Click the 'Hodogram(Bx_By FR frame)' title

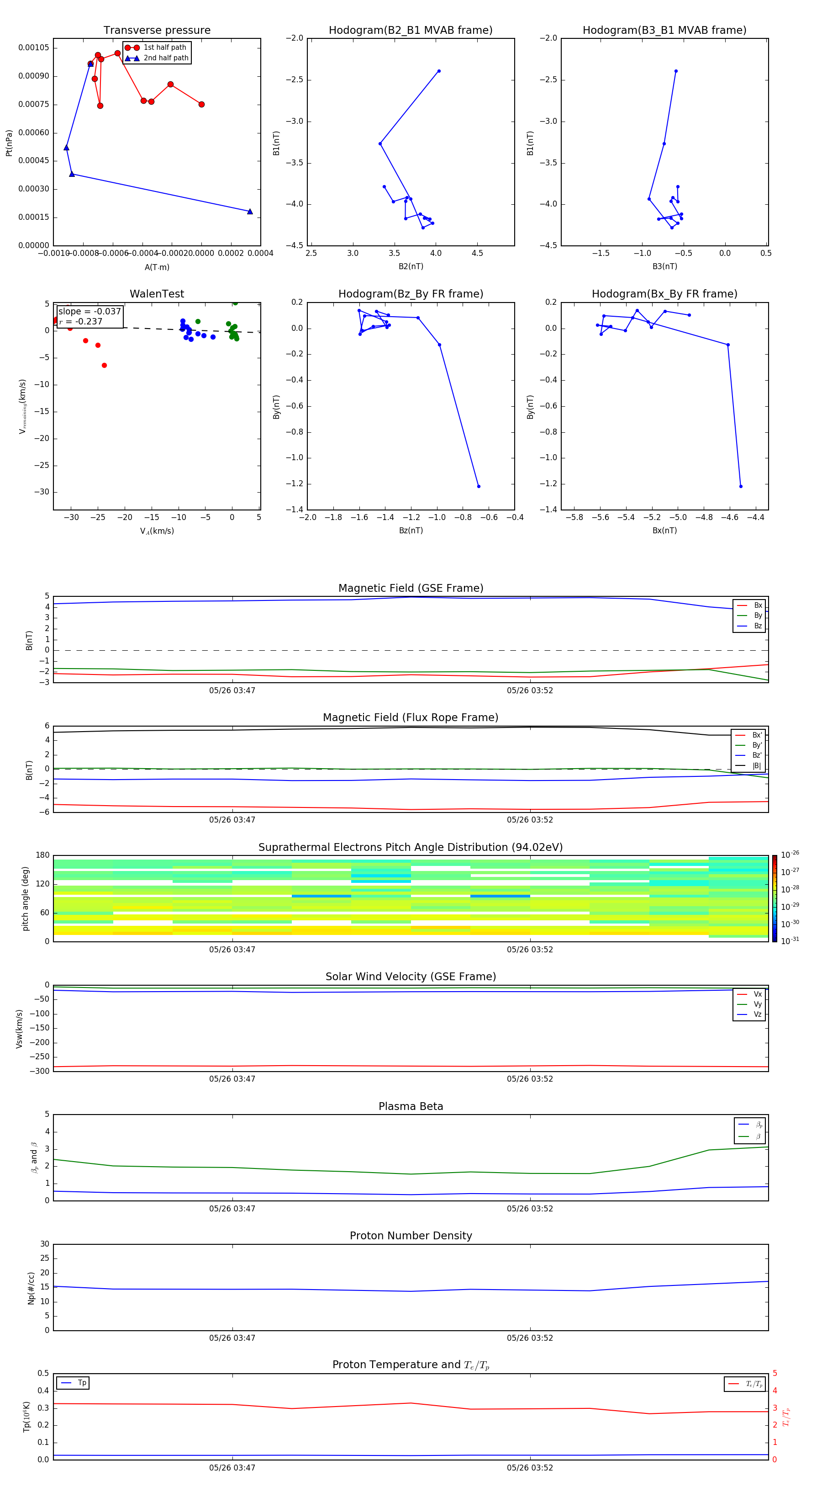tap(664, 294)
